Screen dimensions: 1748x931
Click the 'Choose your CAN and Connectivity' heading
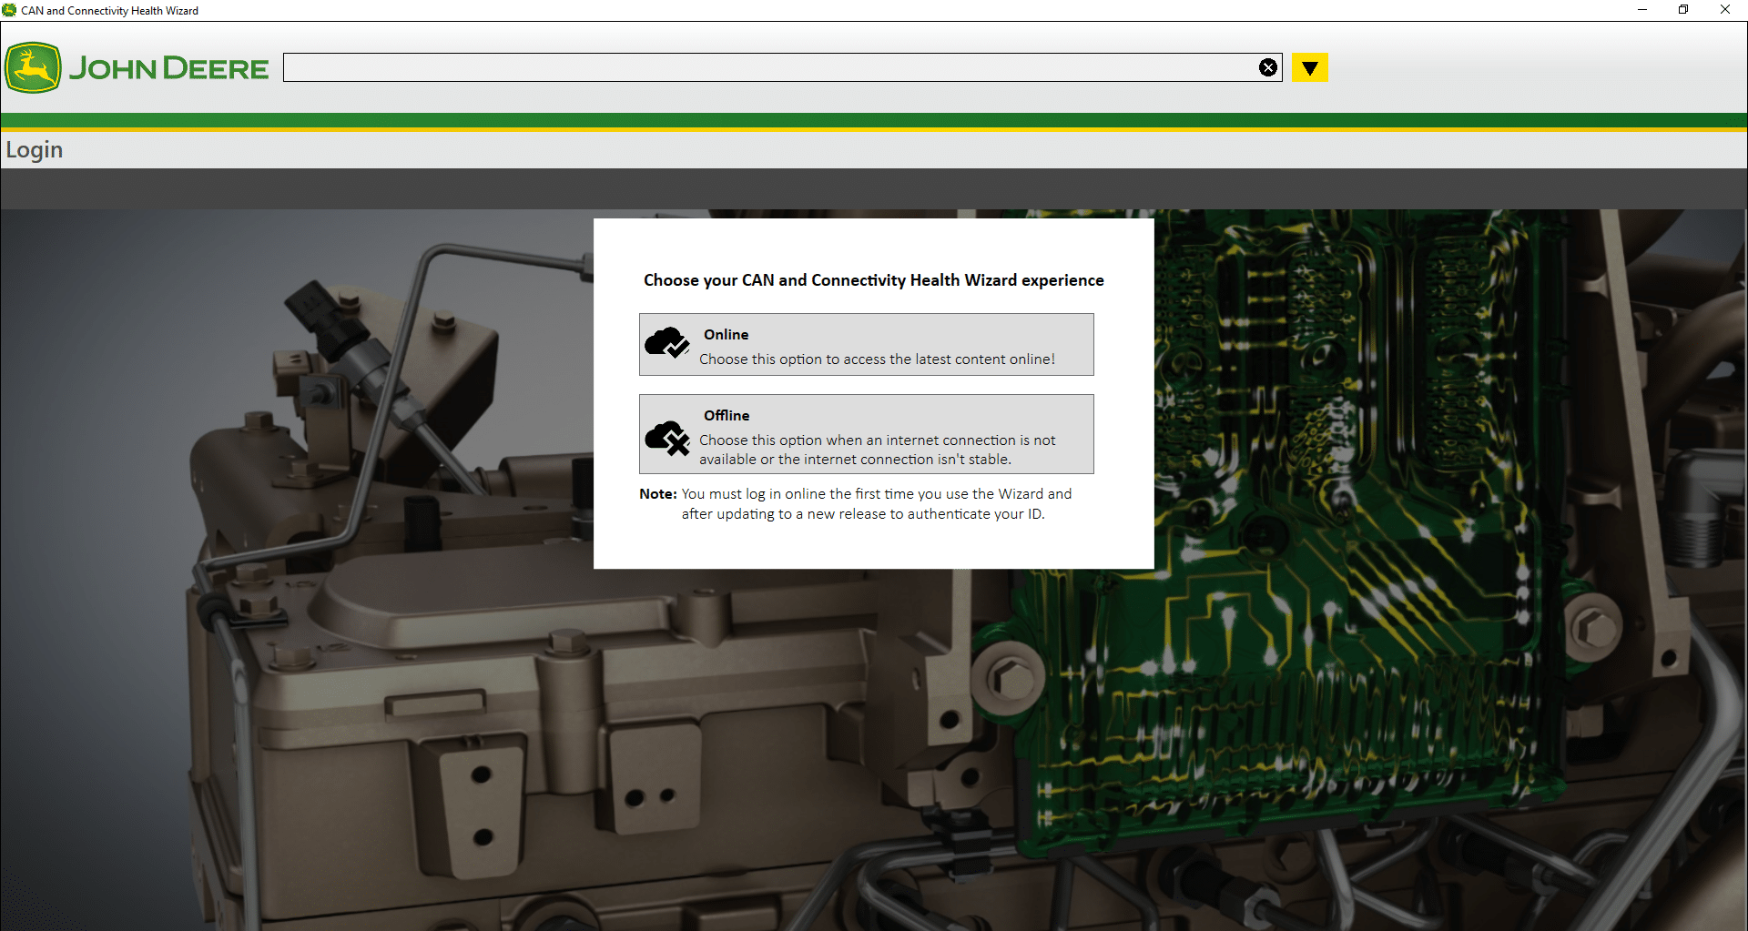873,280
